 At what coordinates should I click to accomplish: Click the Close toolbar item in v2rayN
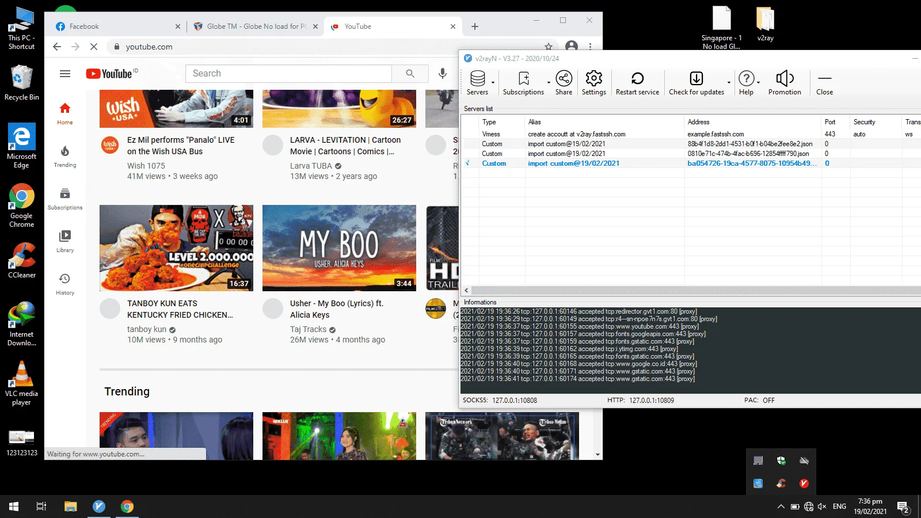(824, 83)
